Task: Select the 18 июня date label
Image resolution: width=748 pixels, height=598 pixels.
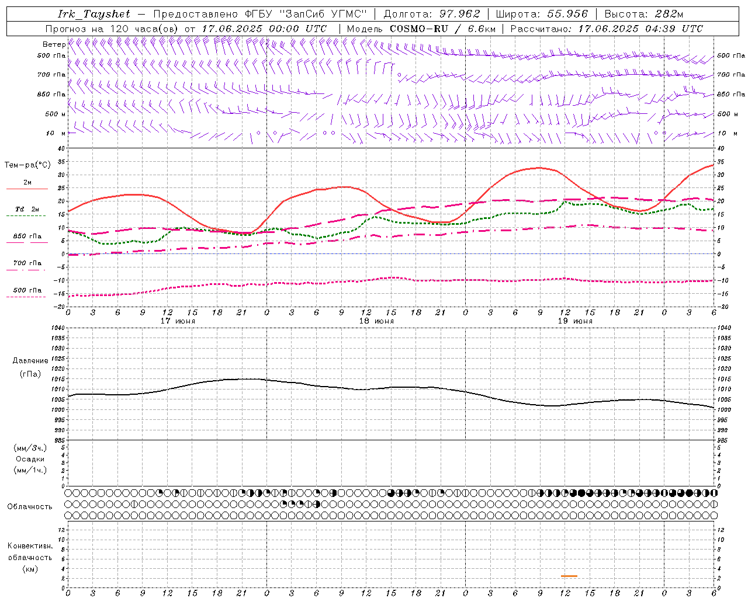Action: [x=376, y=321]
